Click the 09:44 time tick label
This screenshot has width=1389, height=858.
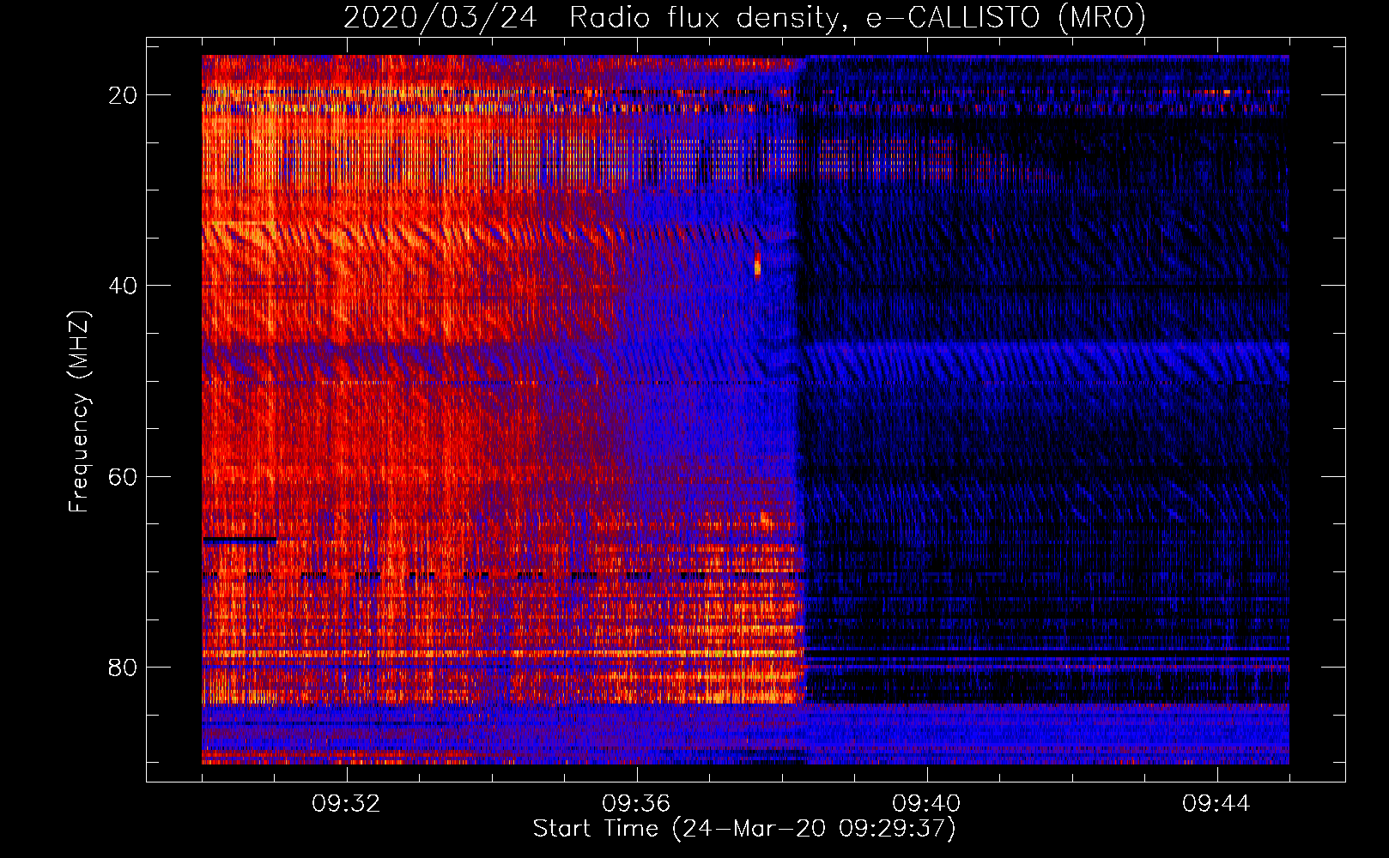[1216, 804]
